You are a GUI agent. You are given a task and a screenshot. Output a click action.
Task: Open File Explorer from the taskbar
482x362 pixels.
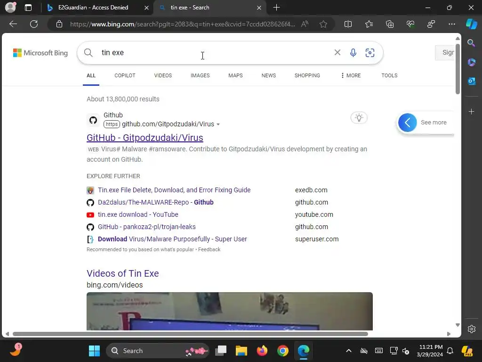click(x=241, y=351)
